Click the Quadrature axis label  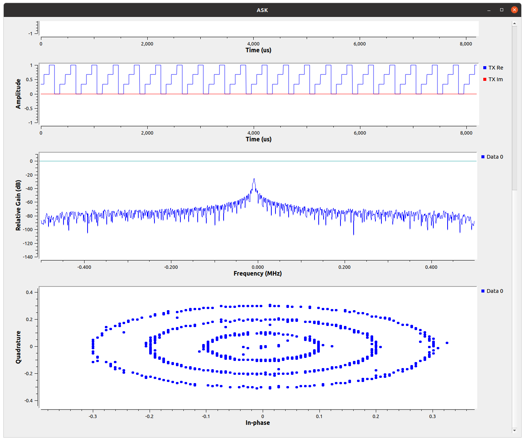18,347
